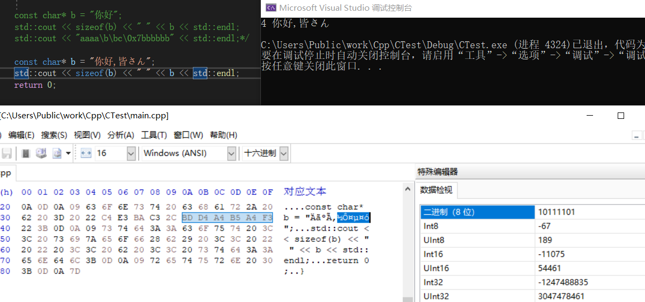Open the 十六进制 offset base dropdown
This screenshot has width=645, height=302.
coord(283,154)
